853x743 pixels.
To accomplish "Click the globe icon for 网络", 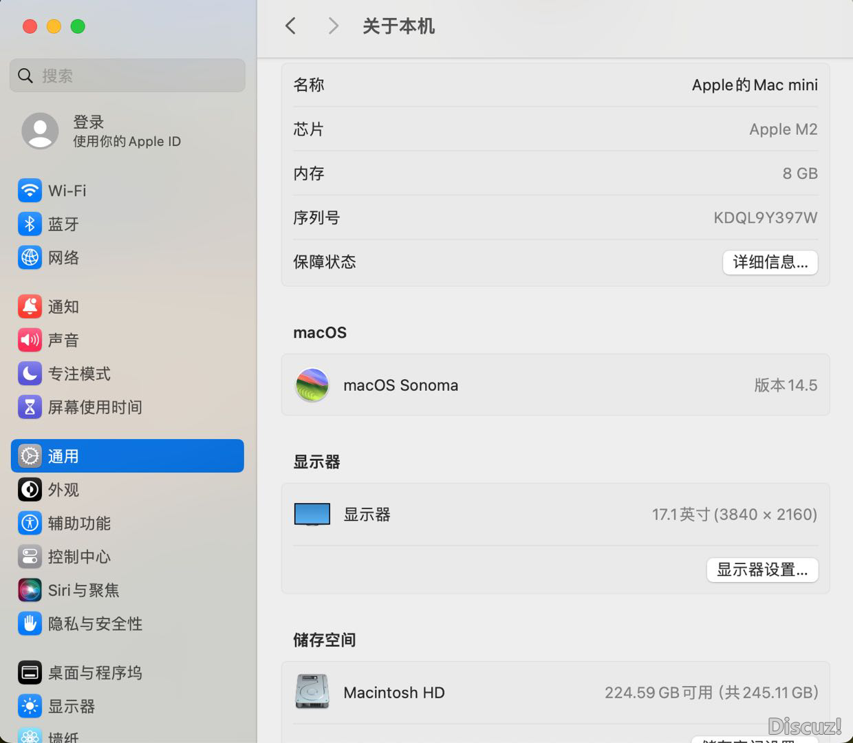I will click(30, 257).
